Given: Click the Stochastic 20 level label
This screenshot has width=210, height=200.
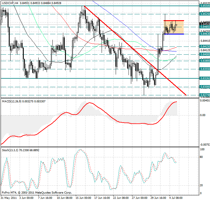Looking at the screenshot, I should click(x=201, y=185).
